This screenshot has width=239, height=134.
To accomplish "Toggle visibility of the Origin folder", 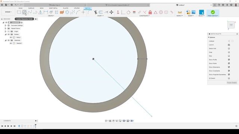I will [x=9, y=31].
